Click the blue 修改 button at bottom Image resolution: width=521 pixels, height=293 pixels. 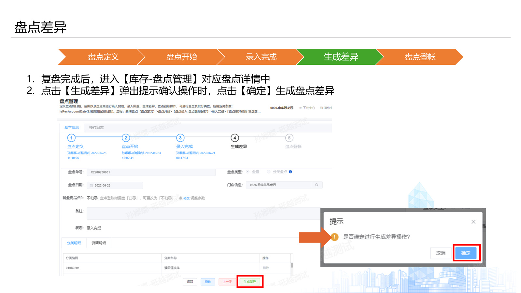[208, 282]
